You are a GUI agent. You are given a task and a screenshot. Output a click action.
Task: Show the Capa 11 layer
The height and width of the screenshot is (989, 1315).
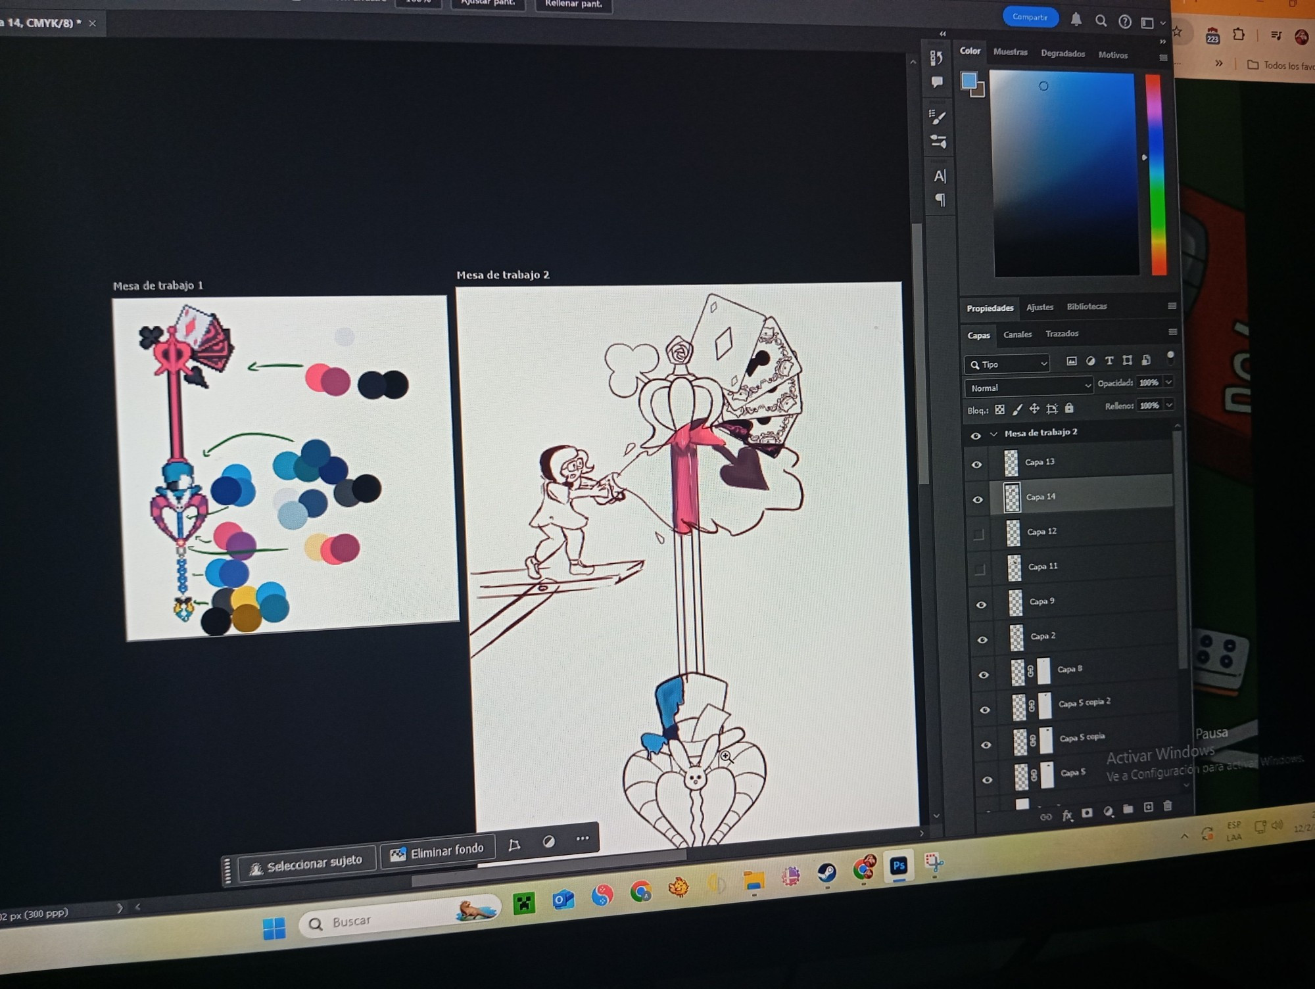(980, 569)
